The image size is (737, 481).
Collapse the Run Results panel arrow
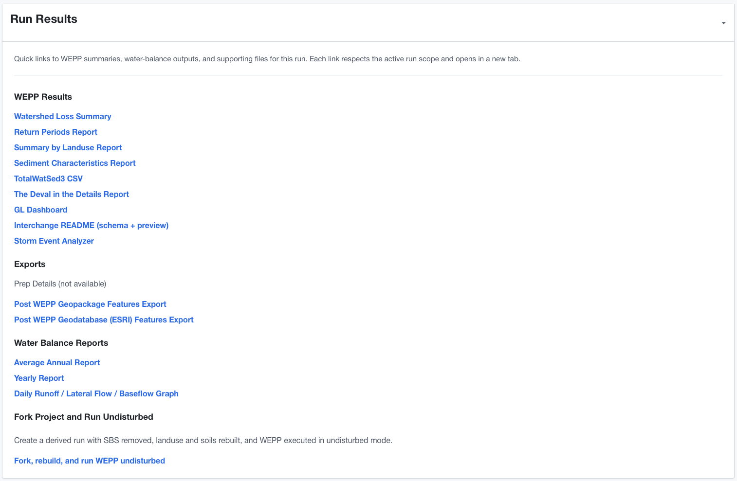pyautogui.click(x=723, y=23)
